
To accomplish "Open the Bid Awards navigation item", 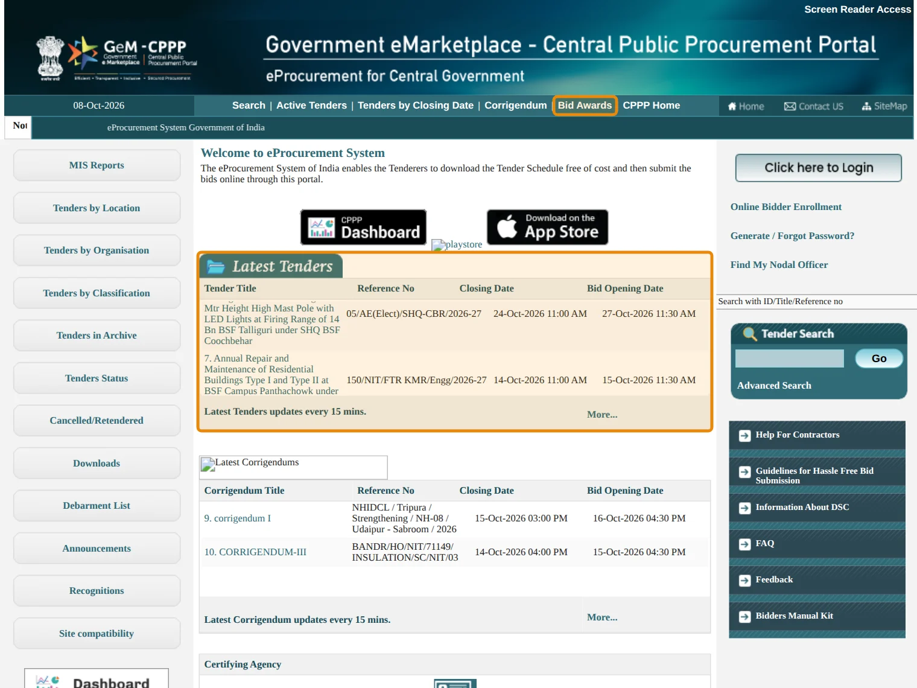I will (x=585, y=106).
